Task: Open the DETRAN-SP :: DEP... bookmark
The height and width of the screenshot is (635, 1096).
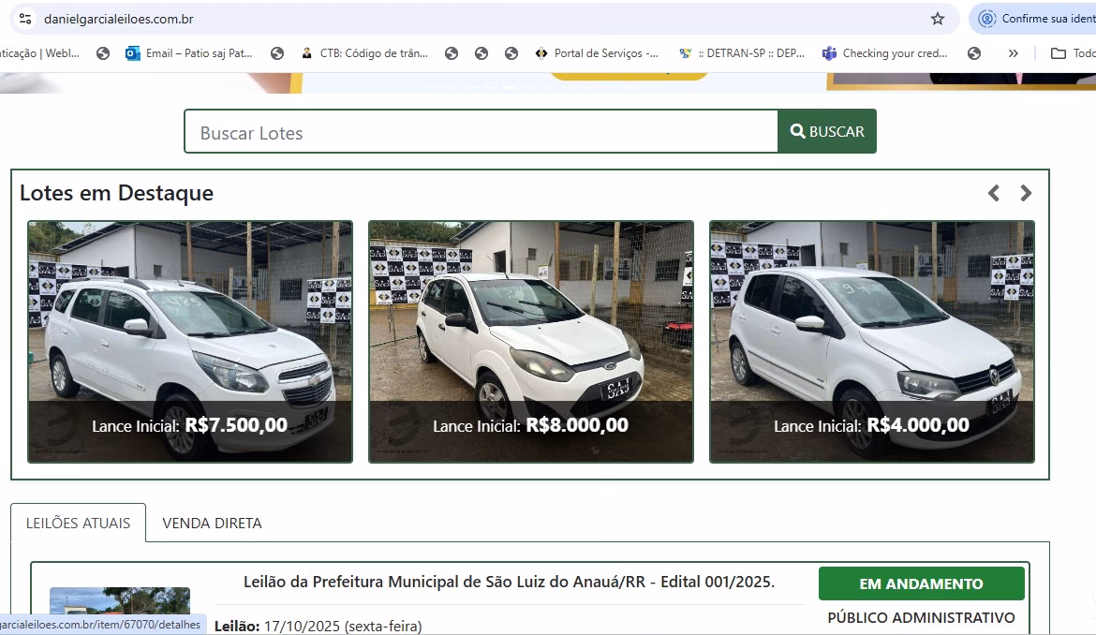Action: click(x=742, y=53)
